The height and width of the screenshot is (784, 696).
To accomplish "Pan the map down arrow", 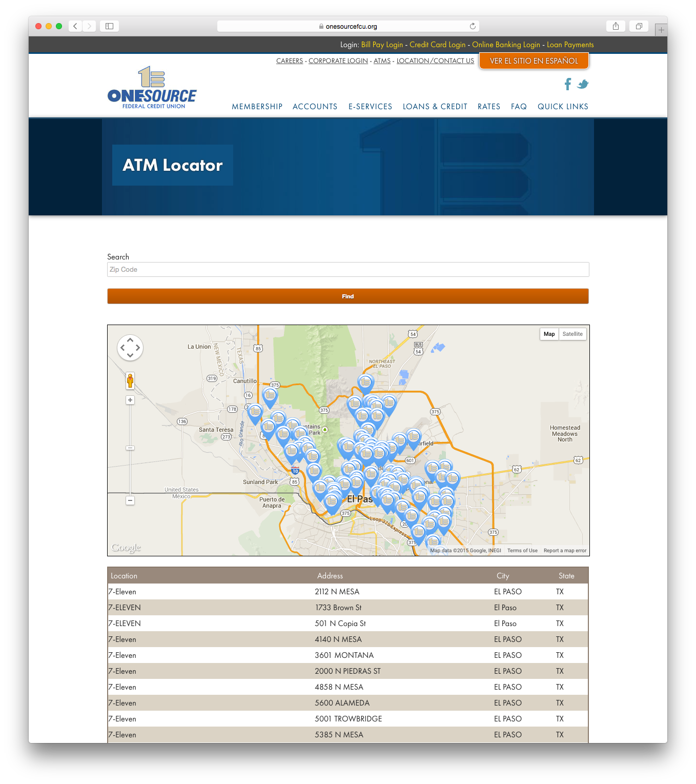I will tap(130, 355).
